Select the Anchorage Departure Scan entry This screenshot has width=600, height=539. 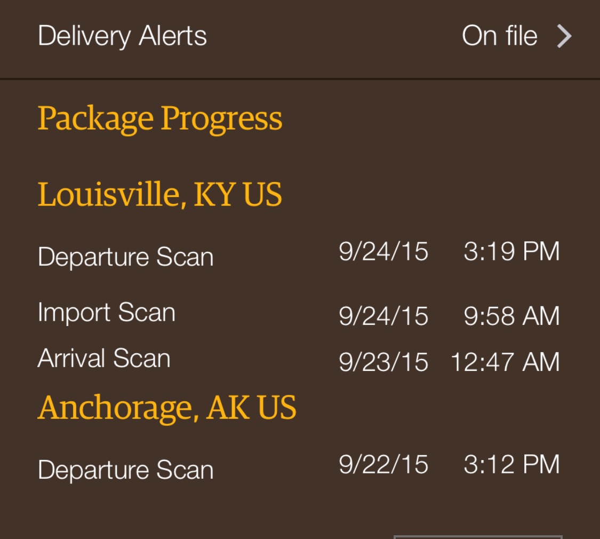pos(125,470)
